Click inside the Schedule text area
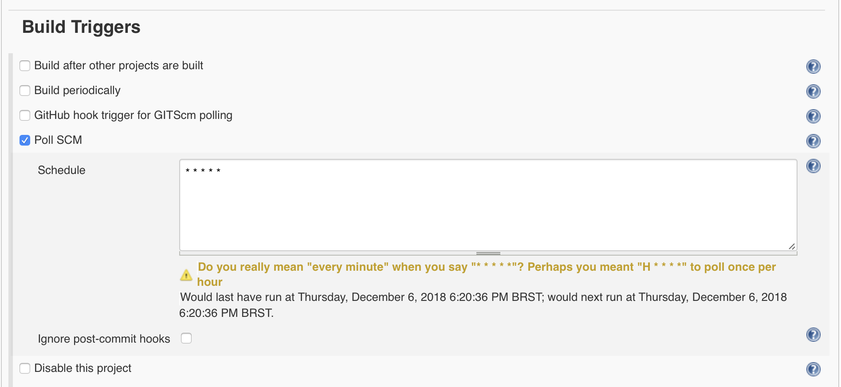 coord(488,205)
